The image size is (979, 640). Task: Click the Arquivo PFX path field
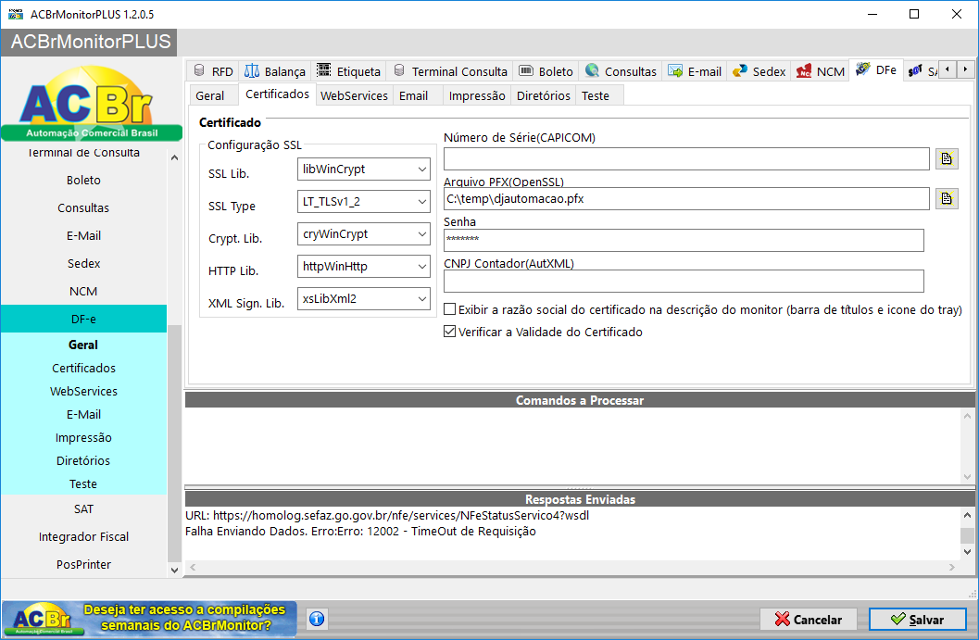[686, 198]
